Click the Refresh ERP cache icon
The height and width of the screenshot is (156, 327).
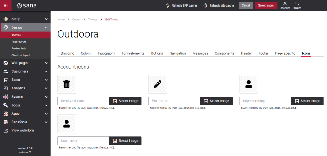(x=168, y=6)
